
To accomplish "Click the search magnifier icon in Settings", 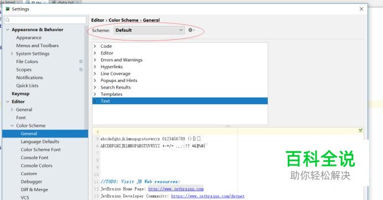I will tap(8, 20).
